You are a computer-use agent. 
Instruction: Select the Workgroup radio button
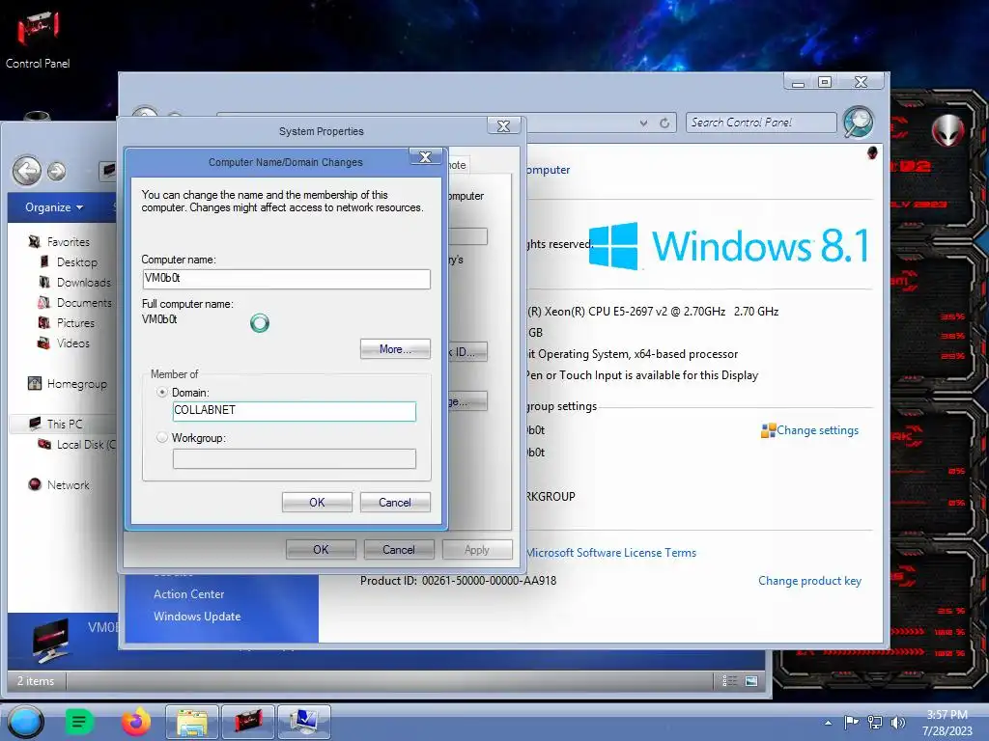(x=162, y=437)
